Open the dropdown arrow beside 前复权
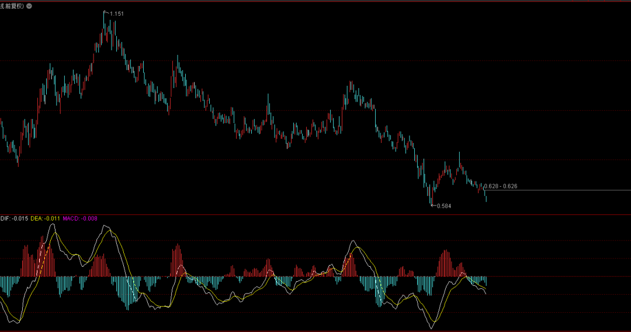This screenshot has width=631, height=332. click(29, 6)
